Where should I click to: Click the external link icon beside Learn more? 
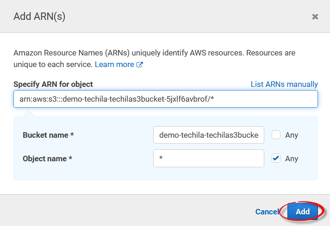pyautogui.click(x=139, y=65)
